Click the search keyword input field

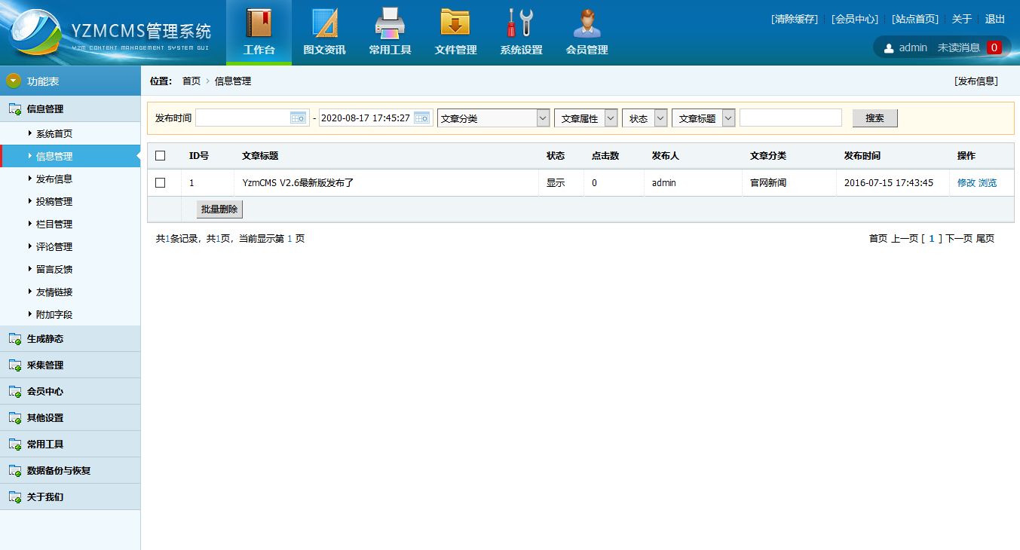click(790, 118)
